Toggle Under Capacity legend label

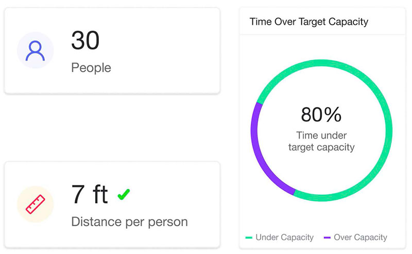285,238
